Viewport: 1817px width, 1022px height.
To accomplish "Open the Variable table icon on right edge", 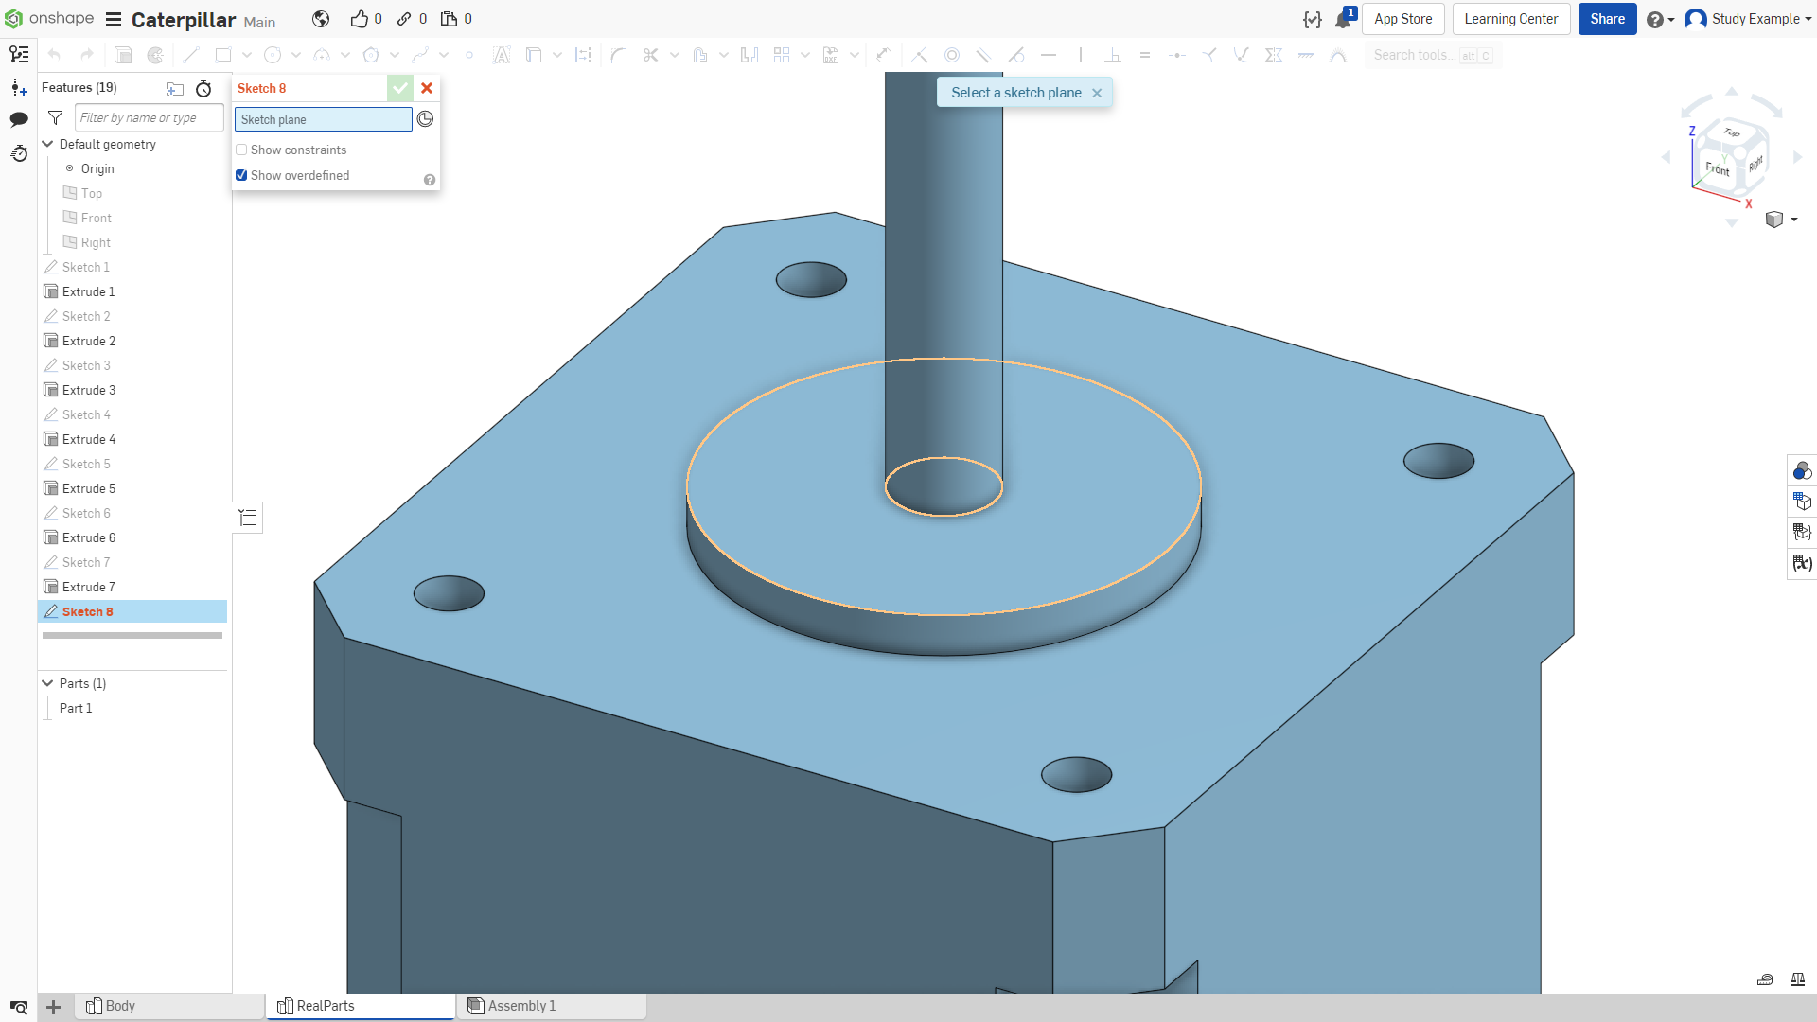I will (x=1802, y=563).
